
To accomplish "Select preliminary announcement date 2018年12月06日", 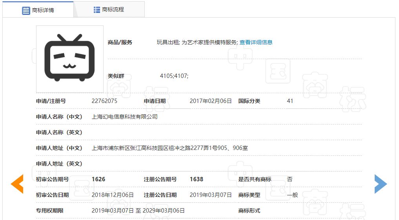I will tap(113, 195).
